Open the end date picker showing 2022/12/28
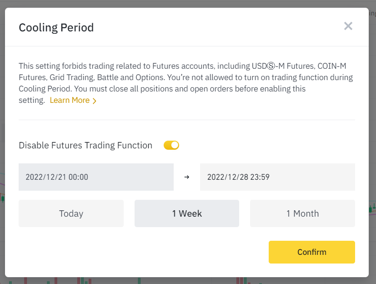 [x=277, y=177]
